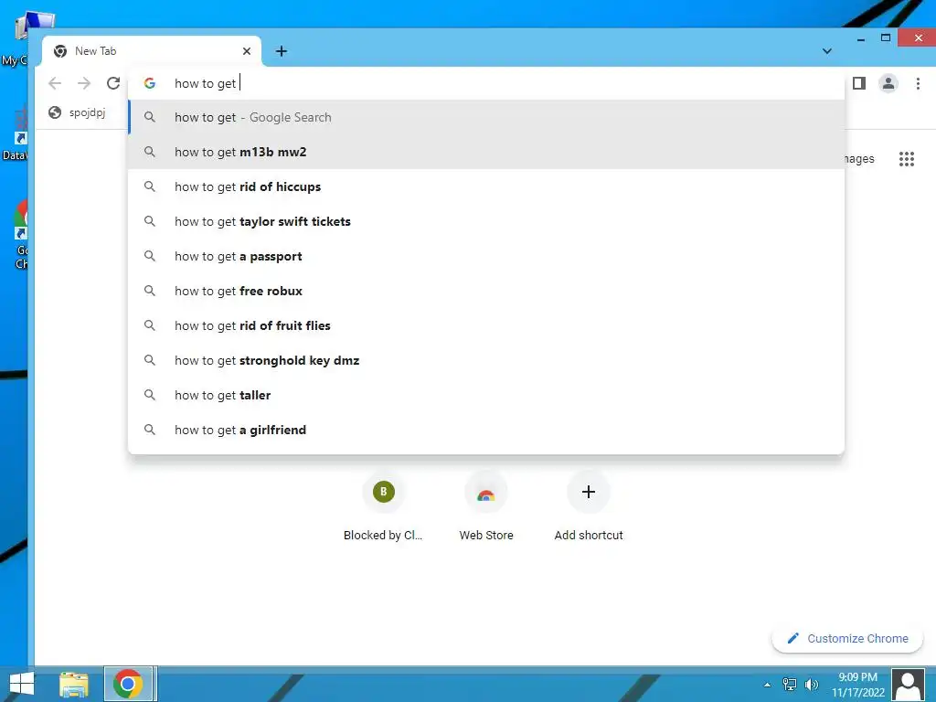Click the Google G icon in omnibox
The width and height of the screenshot is (936, 702).
coord(150,83)
